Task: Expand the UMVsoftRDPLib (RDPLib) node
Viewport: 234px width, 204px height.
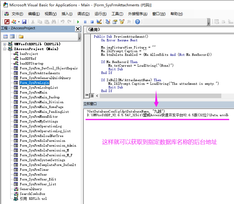Action: 5,44
